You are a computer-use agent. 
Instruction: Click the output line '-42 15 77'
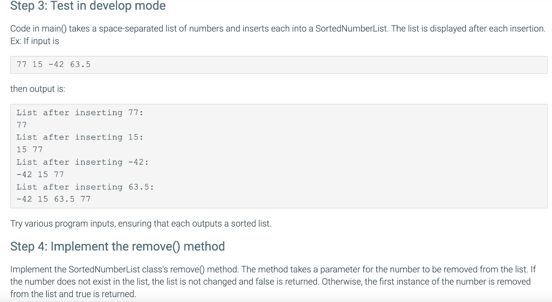tap(40, 174)
